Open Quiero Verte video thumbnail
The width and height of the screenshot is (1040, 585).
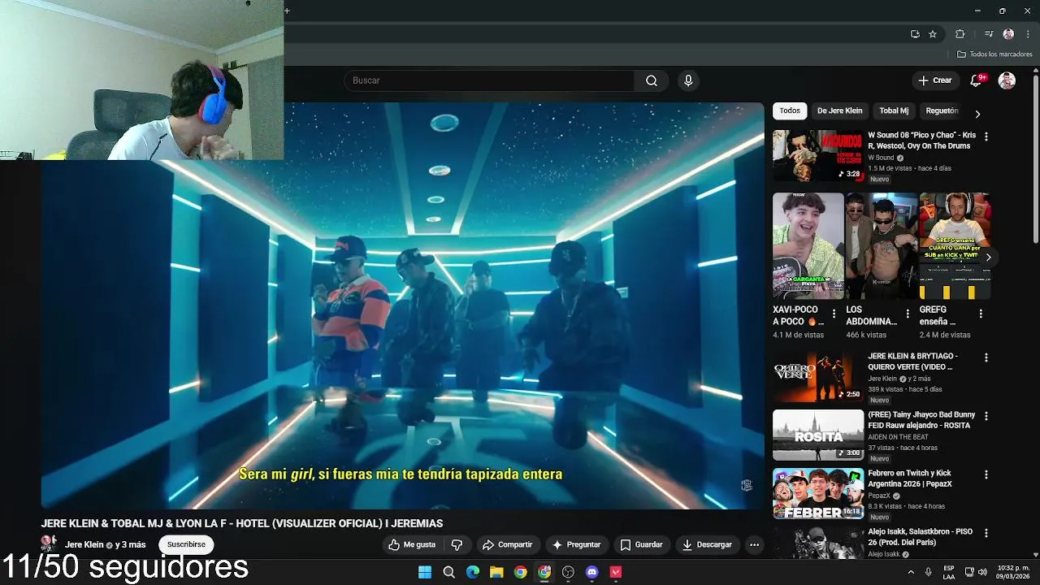818,376
